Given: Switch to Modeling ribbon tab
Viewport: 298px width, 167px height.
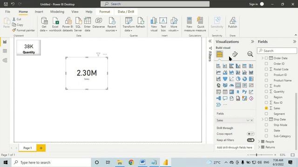Looking at the screenshot, I should [x=57, y=12].
